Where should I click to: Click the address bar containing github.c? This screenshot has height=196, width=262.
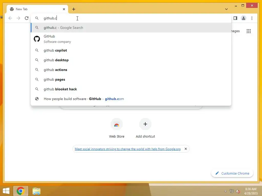pyautogui.click(x=131, y=18)
